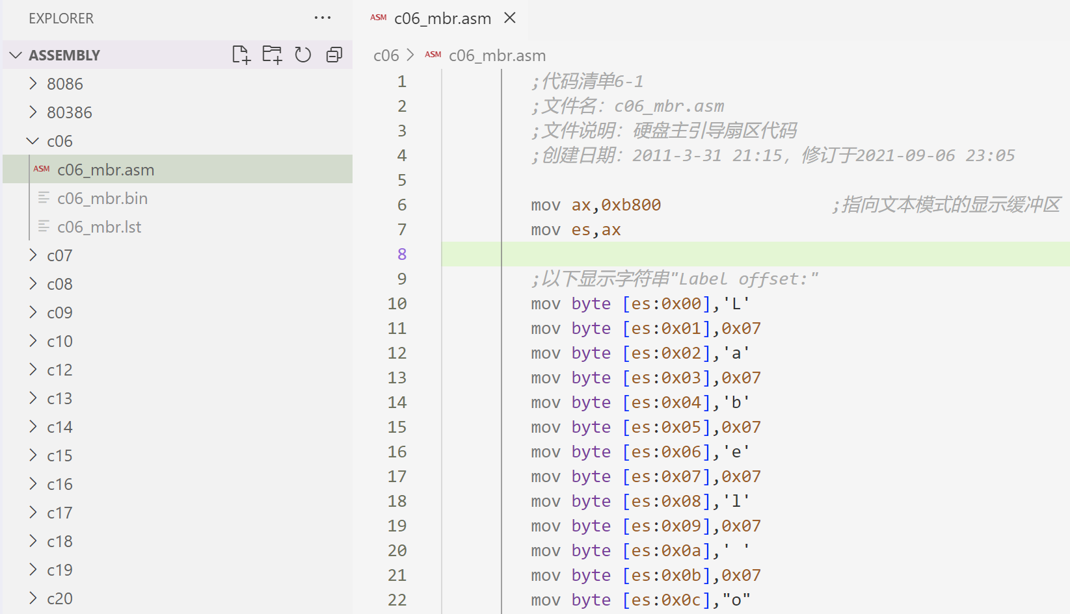Click the line 'mov byte [es:0x02],'a''

pyautogui.click(x=641, y=353)
